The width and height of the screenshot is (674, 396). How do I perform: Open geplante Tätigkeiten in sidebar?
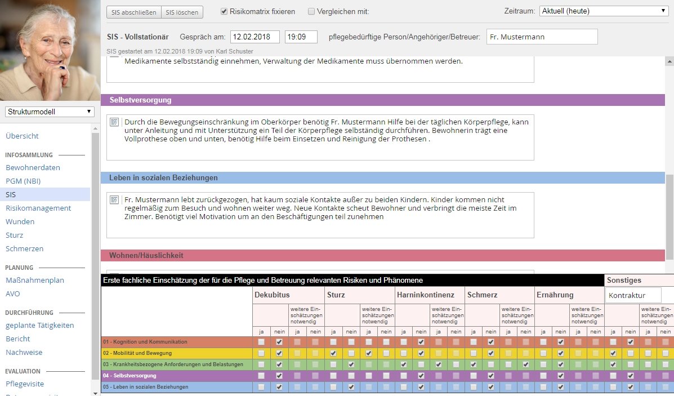pyautogui.click(x=39, y=326)
